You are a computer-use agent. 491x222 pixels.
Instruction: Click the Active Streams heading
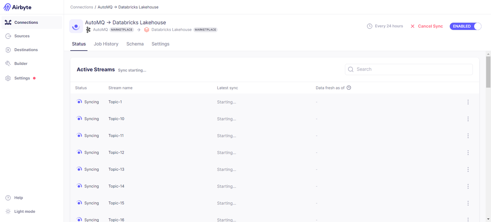tap(96, 69)
